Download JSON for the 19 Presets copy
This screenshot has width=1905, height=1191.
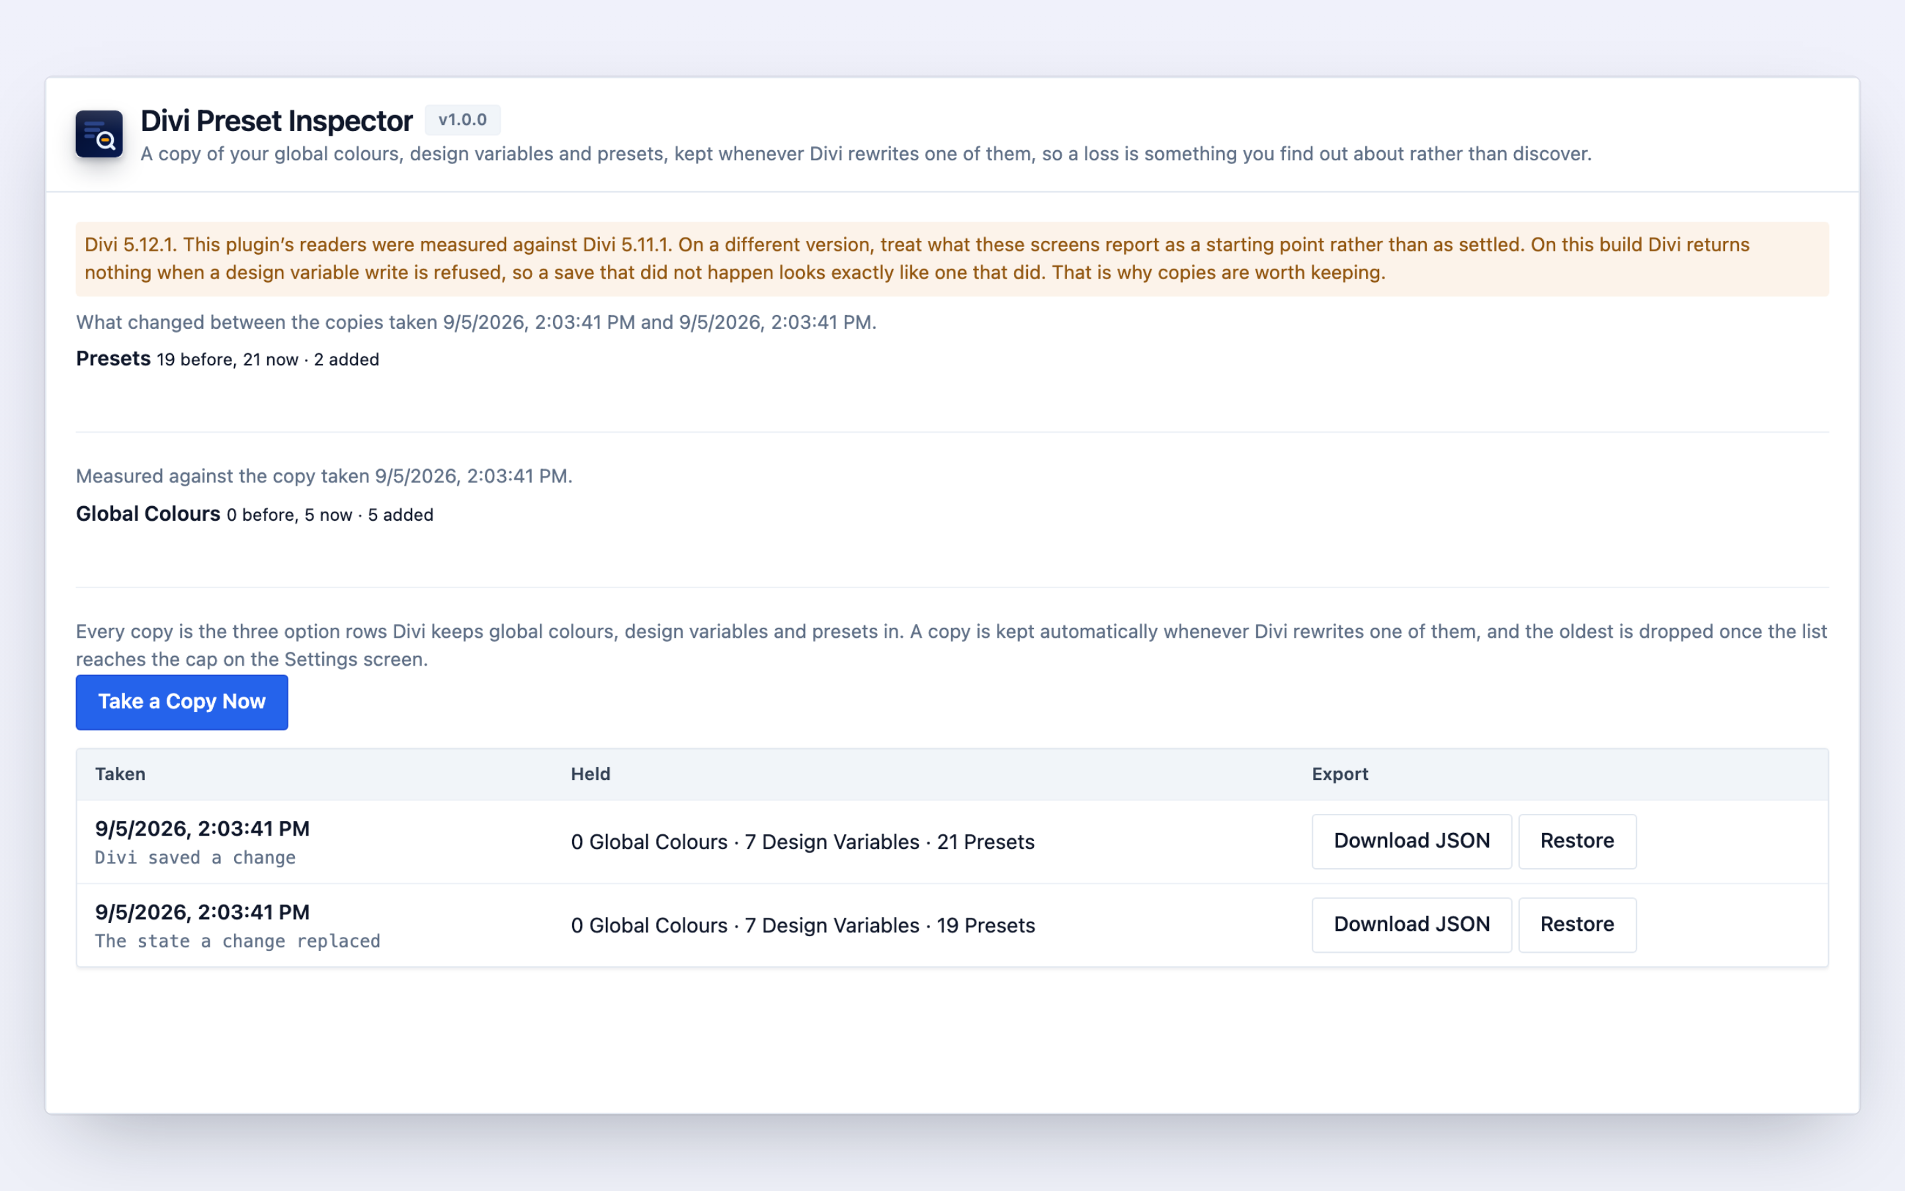pos(1412,925)
